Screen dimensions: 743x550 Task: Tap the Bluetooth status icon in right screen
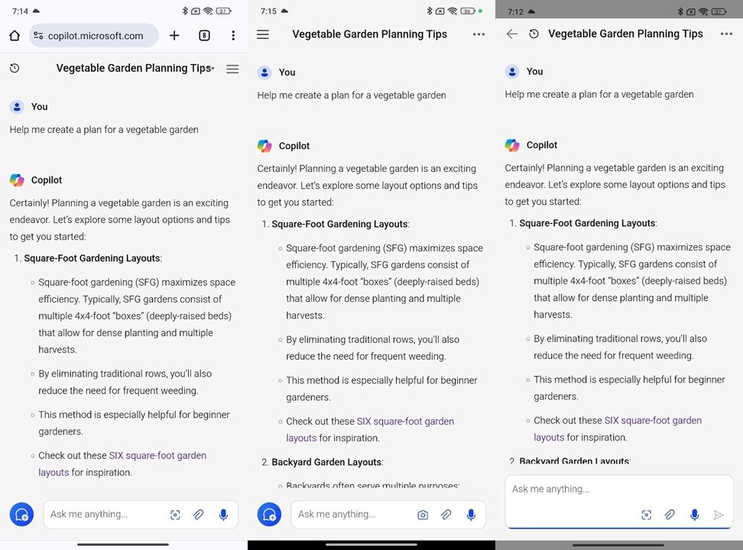(680, 11)
